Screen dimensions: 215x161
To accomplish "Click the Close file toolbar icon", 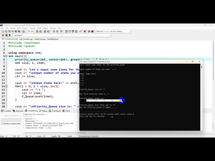I will [x=16, y=31].
